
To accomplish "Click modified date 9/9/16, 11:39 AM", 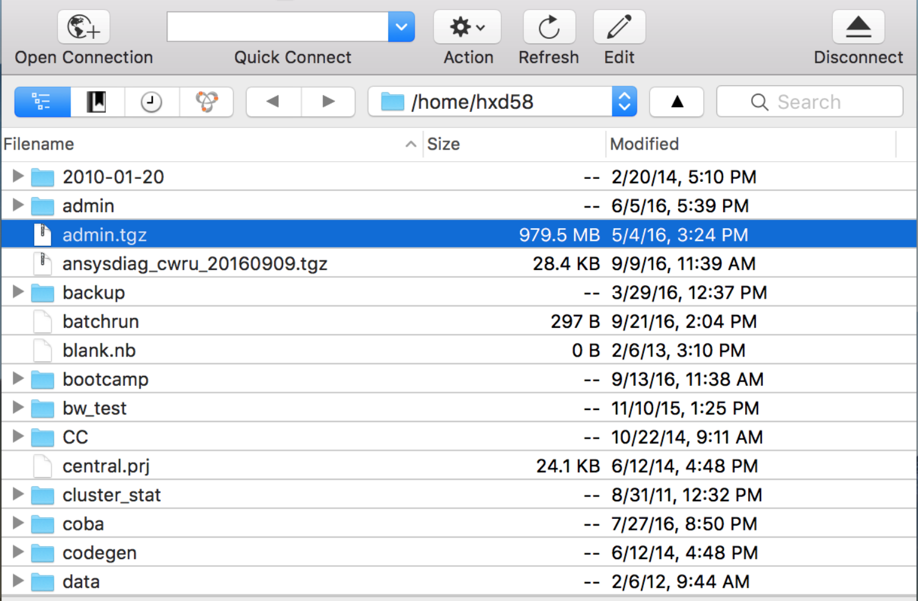I will [684, 263].
